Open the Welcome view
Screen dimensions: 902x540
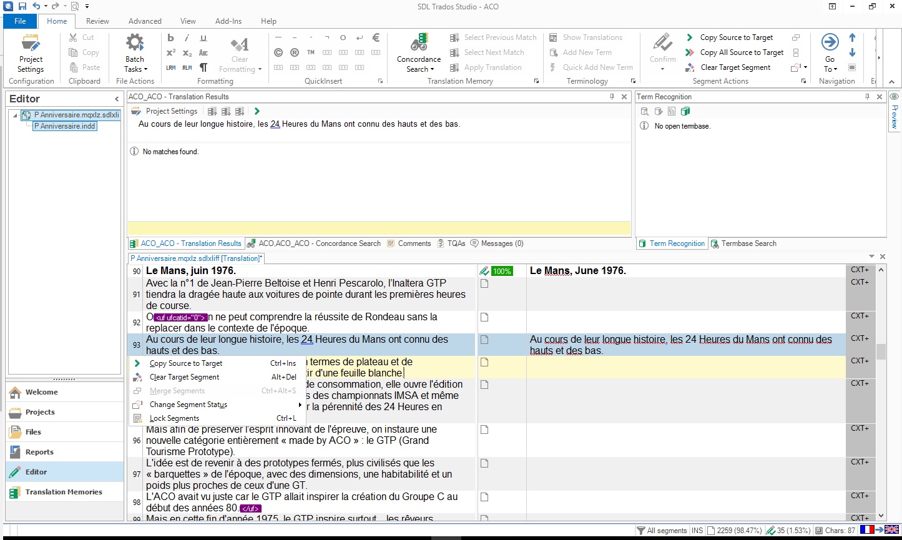65,392
